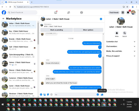Open Gail - 2 Beds 1 Bath House chat
The image size is (139, 111).
(19, 48)
